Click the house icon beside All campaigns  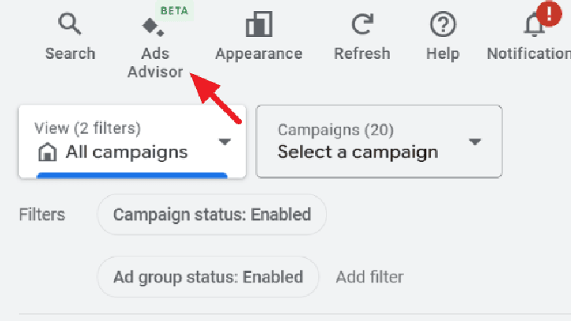pos(47,152)
